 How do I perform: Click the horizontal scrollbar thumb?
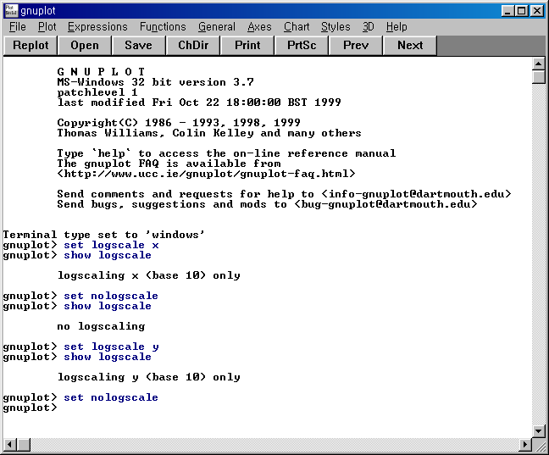(x=24, y=445)
